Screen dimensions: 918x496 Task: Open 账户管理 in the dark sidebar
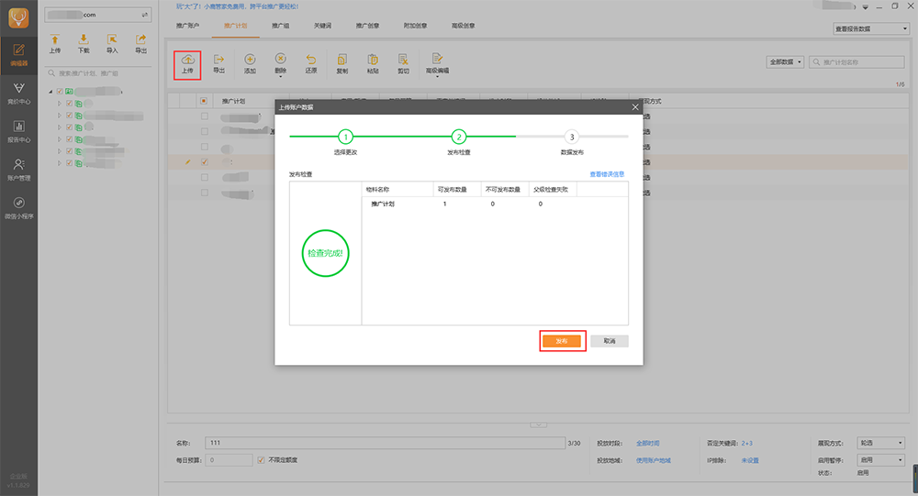(x=18, y=170)
